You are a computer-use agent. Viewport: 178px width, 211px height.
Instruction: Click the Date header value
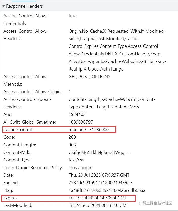(99, 175)
